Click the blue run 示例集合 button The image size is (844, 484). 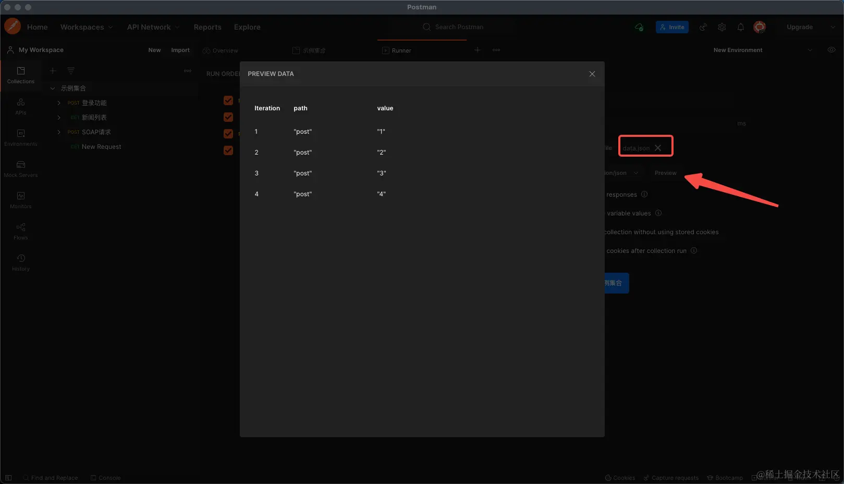617,283
